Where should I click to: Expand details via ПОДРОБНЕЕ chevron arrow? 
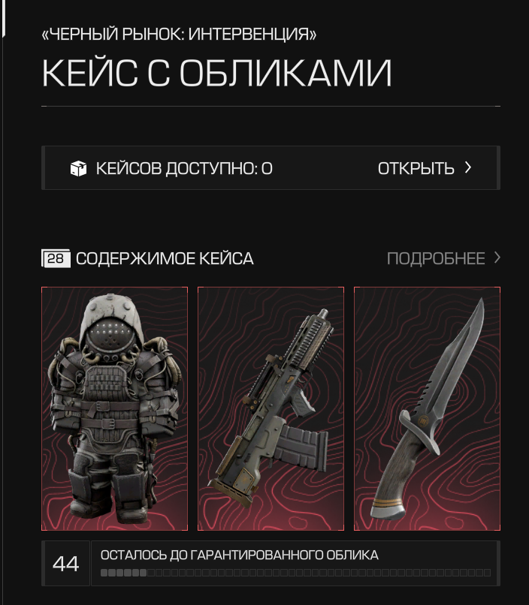point(497,257)
